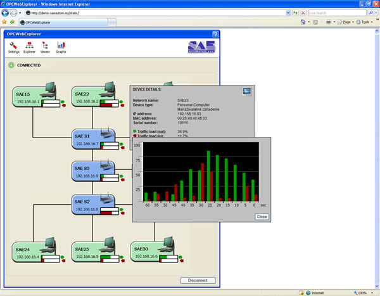Open the recent pages dropdown arrow
The image size is (380, 296).
tap(20, 13)
